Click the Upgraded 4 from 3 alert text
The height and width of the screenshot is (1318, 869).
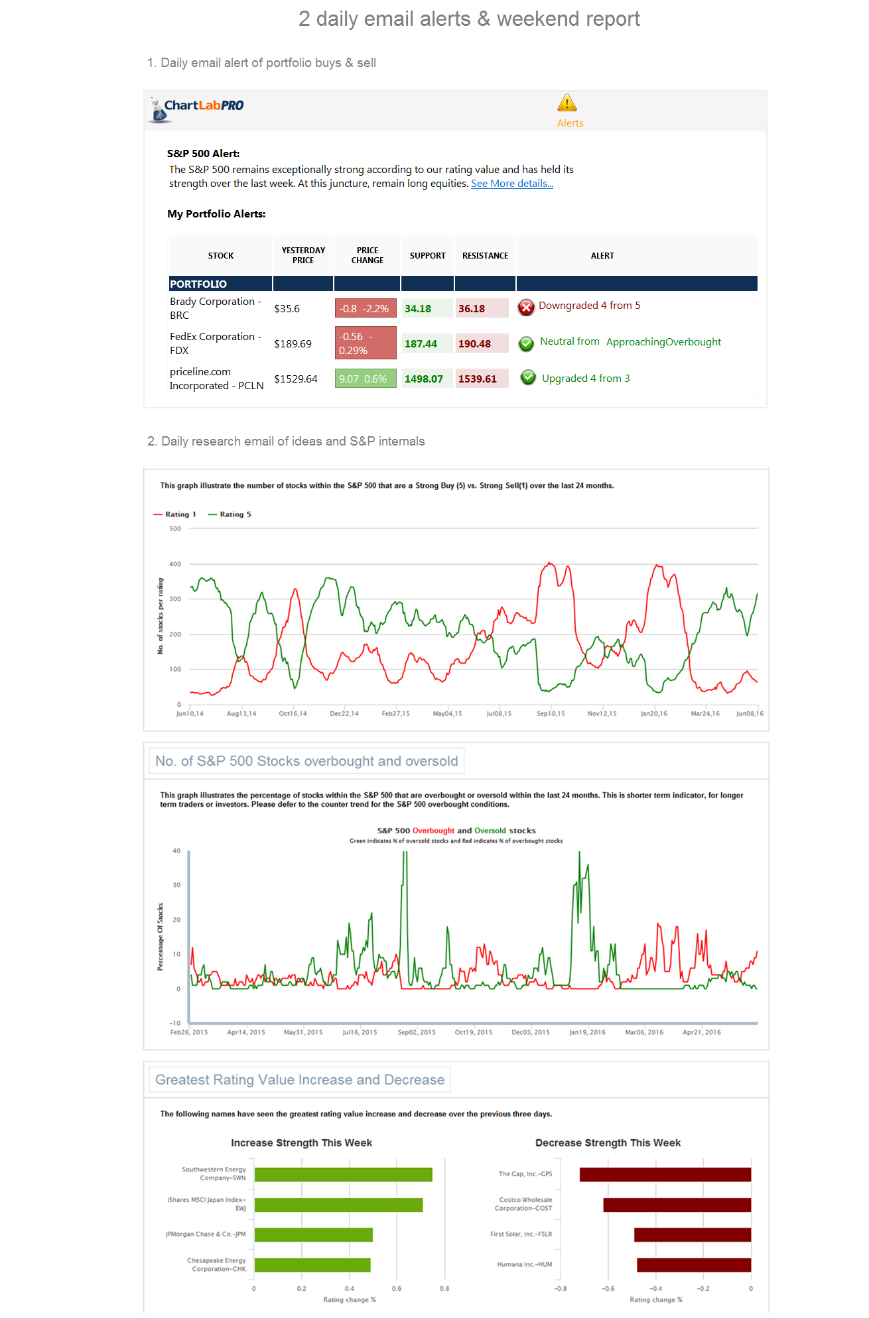[586, 379]
